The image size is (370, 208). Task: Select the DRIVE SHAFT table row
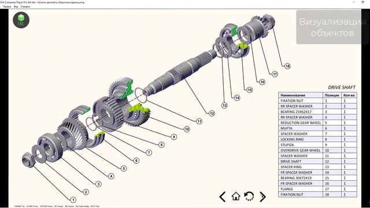(317, 161)
